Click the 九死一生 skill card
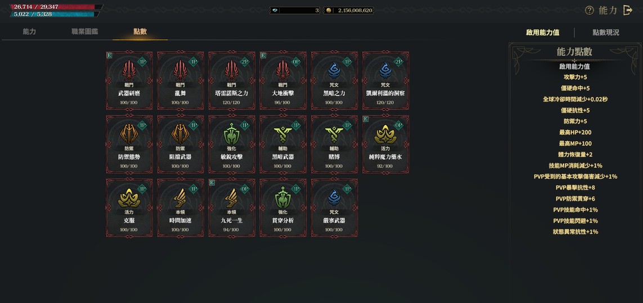Screen dimensions: 643x303 point(232,208)
